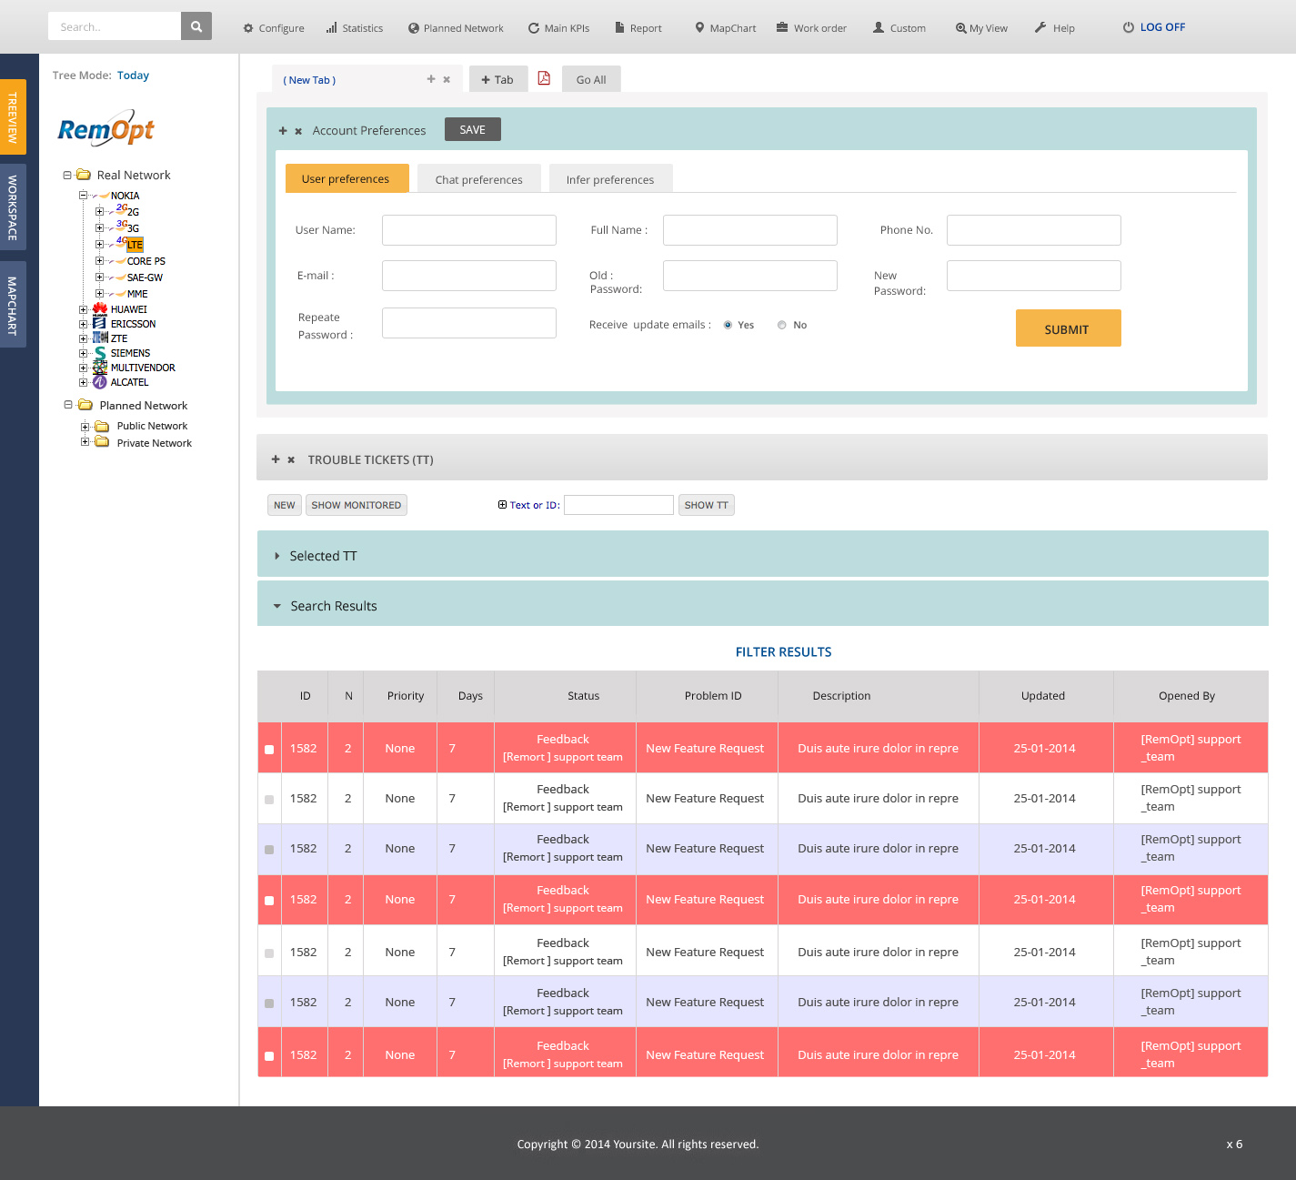Click the plus icon on New Tab
The image size is (1296, 1180).
431,79
